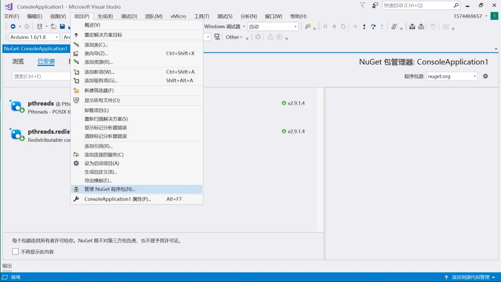Select 设为启动项目(A) menu entry
Screen dimensions: 501x282
(x=137, y=163)
